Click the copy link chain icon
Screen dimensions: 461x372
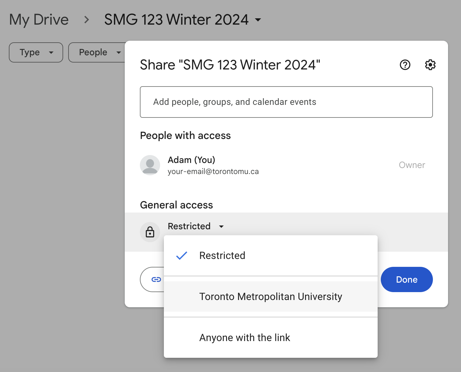click(x=156, y=279)
